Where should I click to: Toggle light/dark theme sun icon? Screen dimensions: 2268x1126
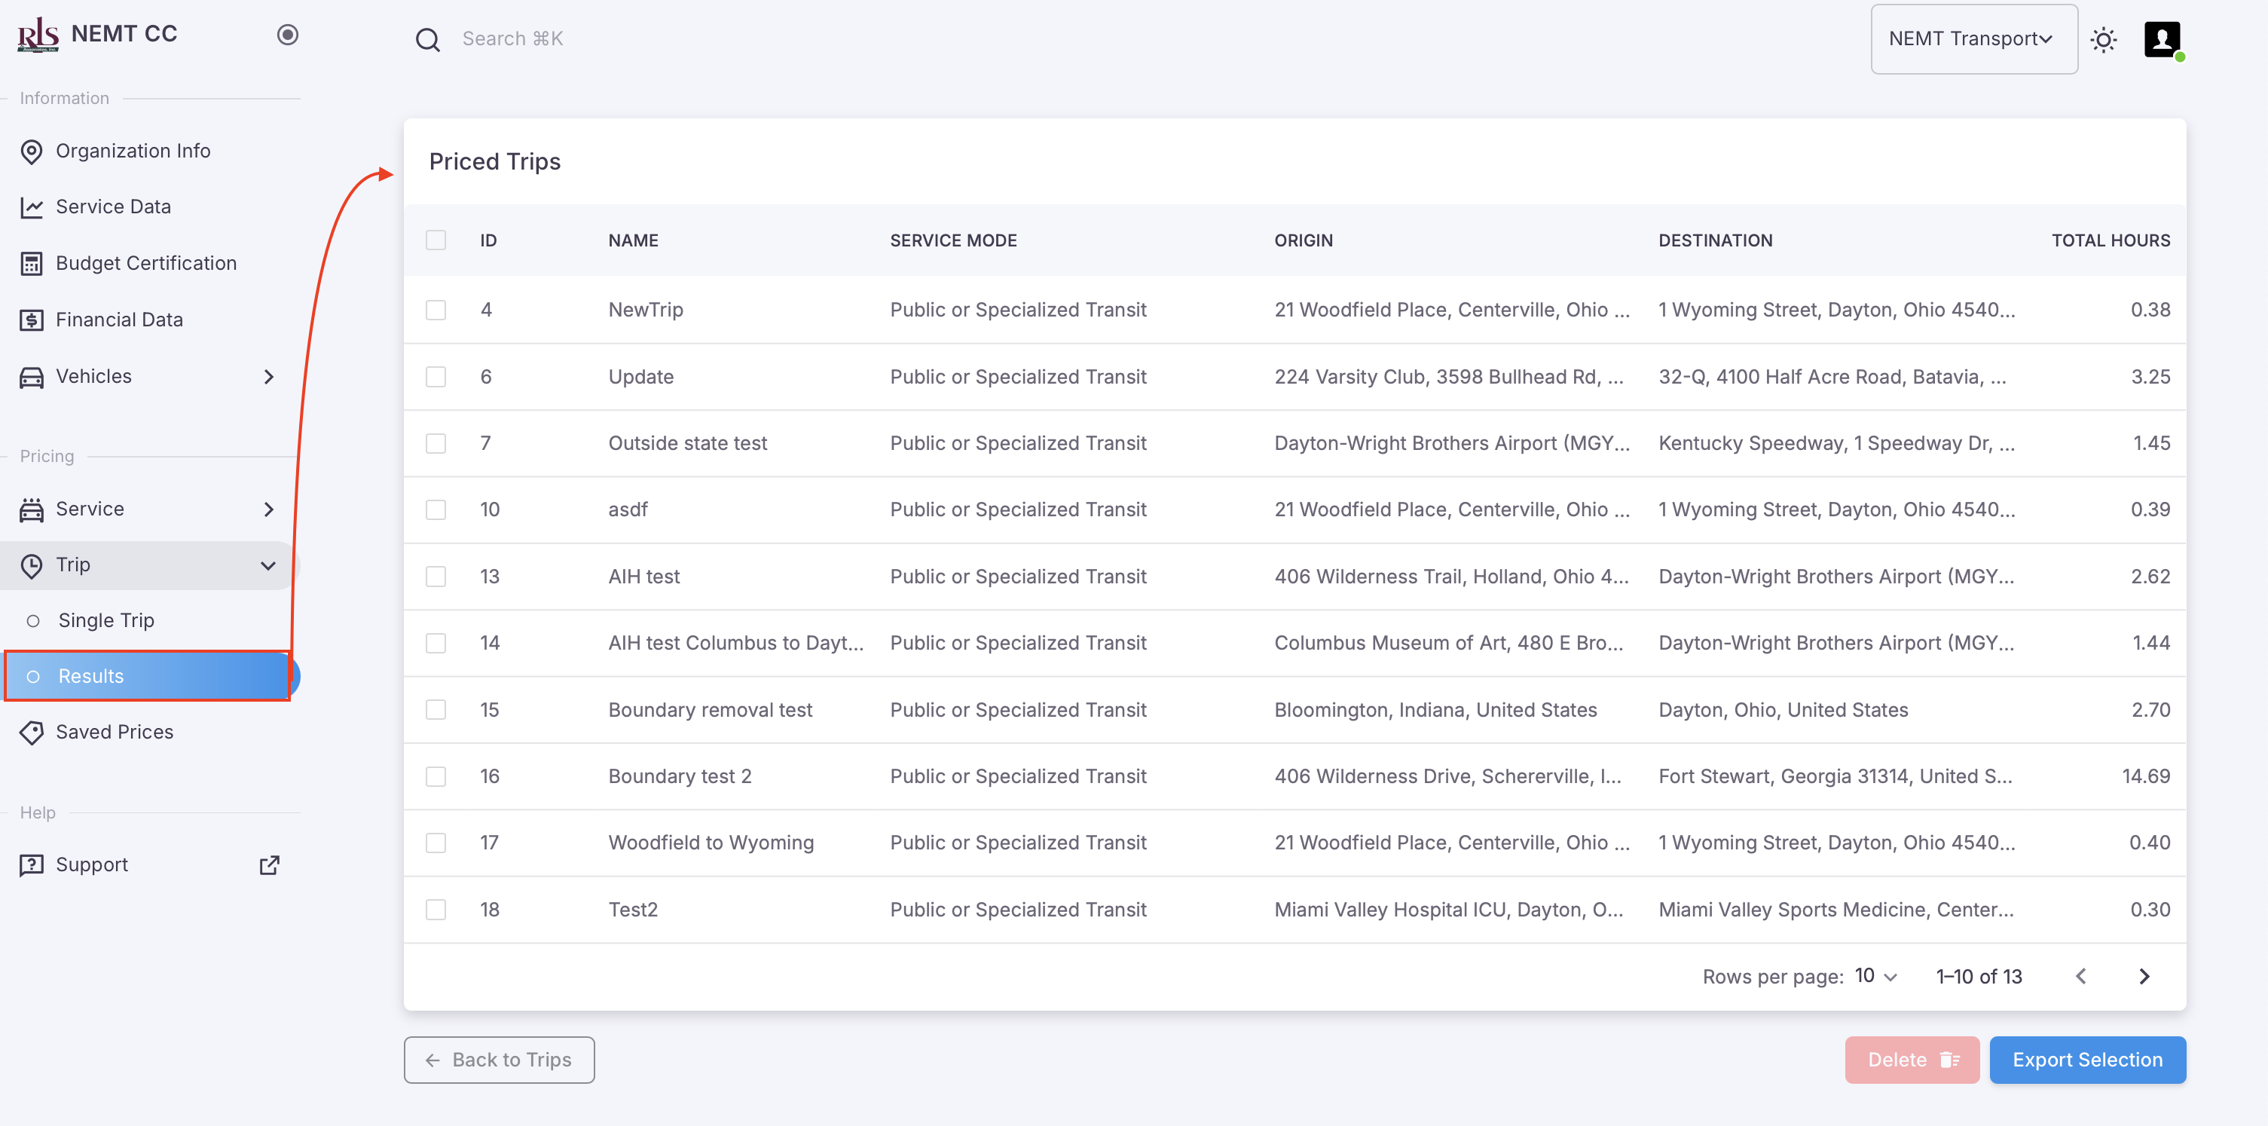click(x=2103, y=40)
